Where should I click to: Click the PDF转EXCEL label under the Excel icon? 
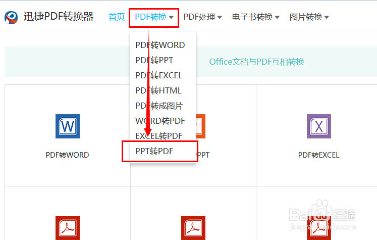click(x=318, y=155)
